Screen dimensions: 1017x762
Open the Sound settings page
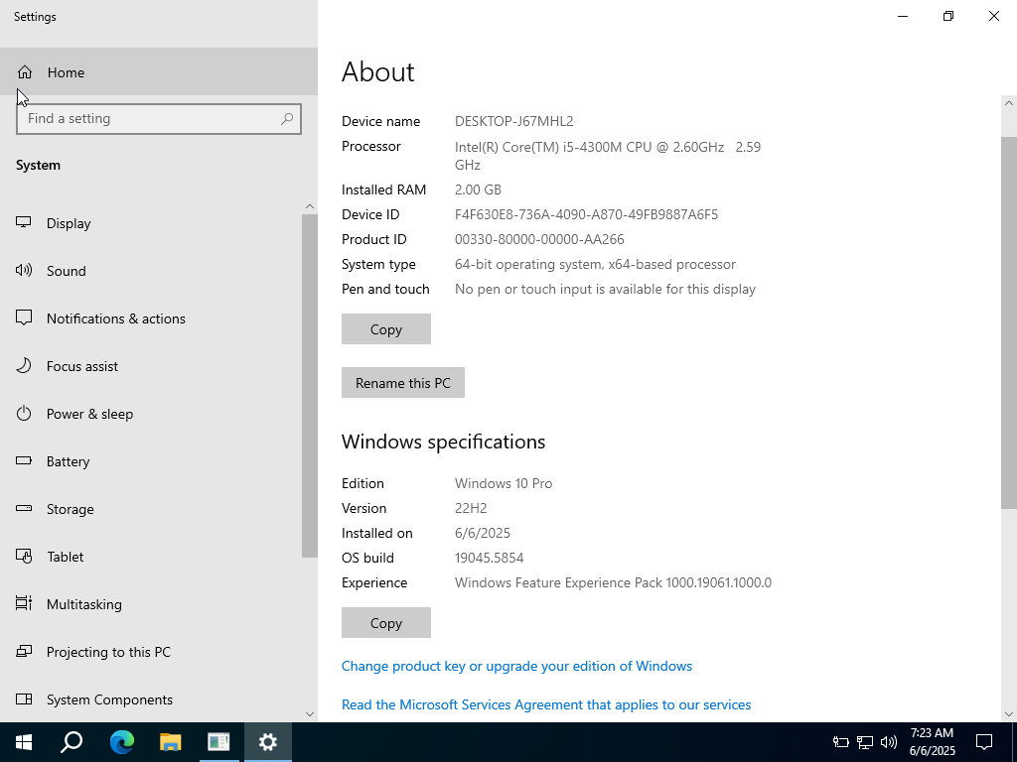pos(151,271)
